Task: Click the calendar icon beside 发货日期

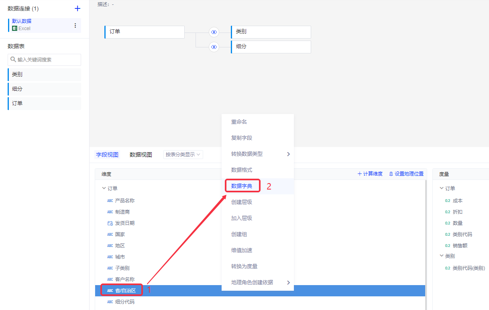Action: tap(110, 223)
